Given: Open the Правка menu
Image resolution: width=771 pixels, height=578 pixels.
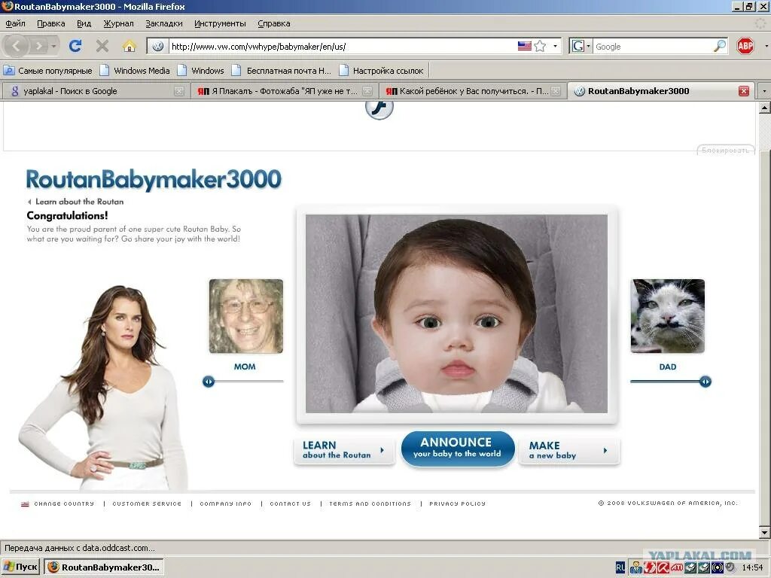Looking at the screenshot, I should [x=50, y=23].
